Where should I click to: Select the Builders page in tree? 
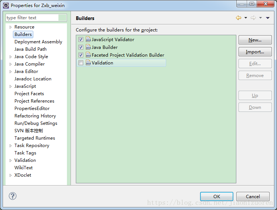(x=23, y=34)
